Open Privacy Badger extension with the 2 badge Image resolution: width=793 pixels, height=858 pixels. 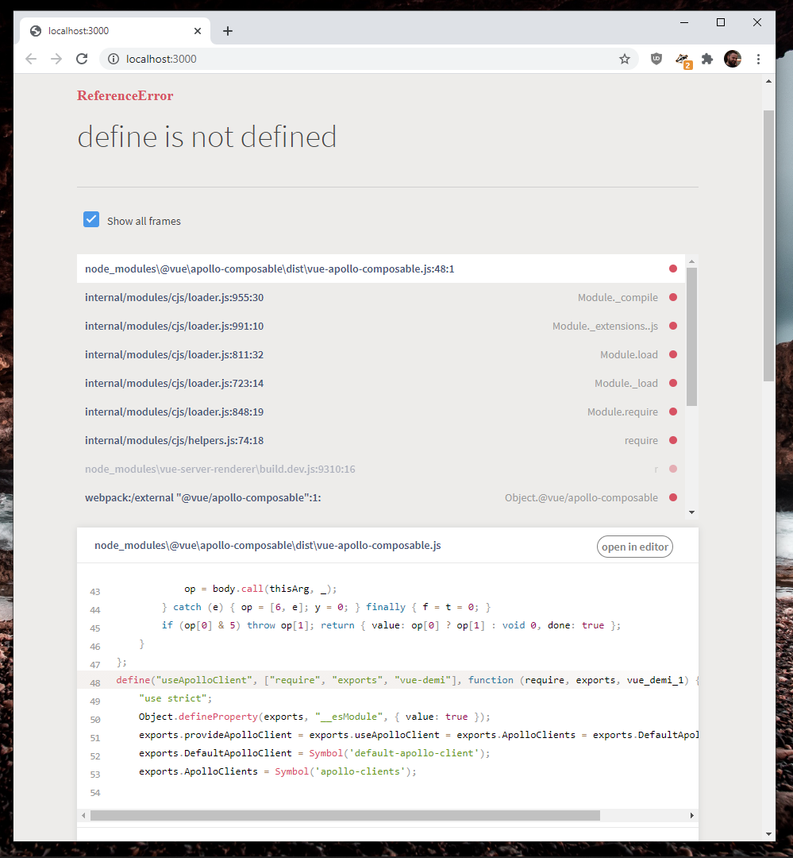682,59
